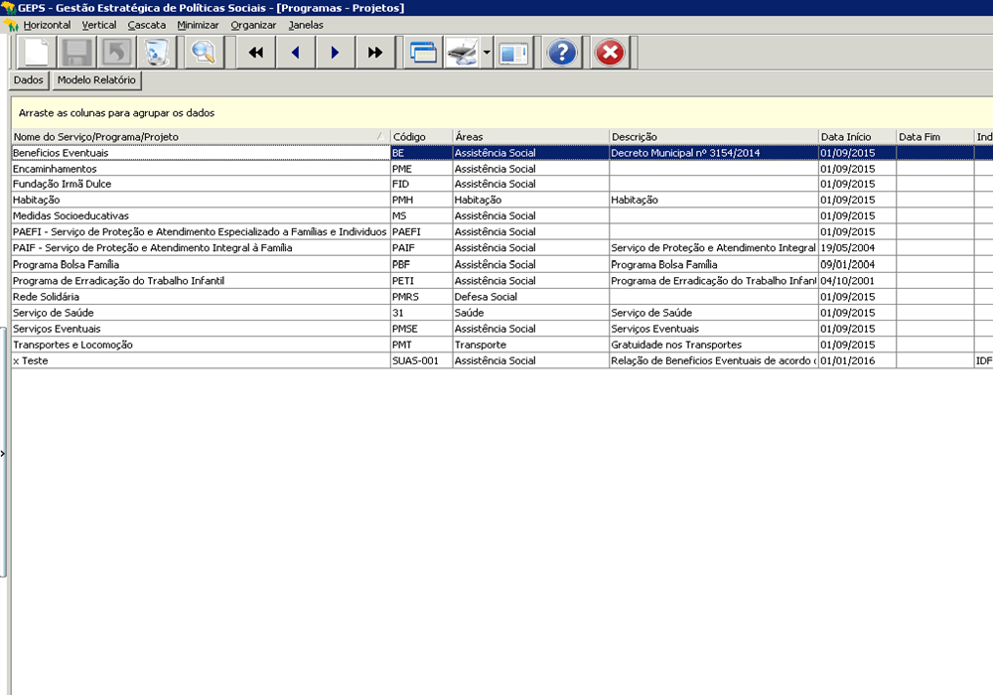Open the Janelas menu

[306, 26]
